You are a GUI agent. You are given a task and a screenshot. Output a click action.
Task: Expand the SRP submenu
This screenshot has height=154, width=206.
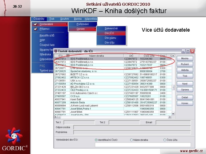tap(50, 40)
